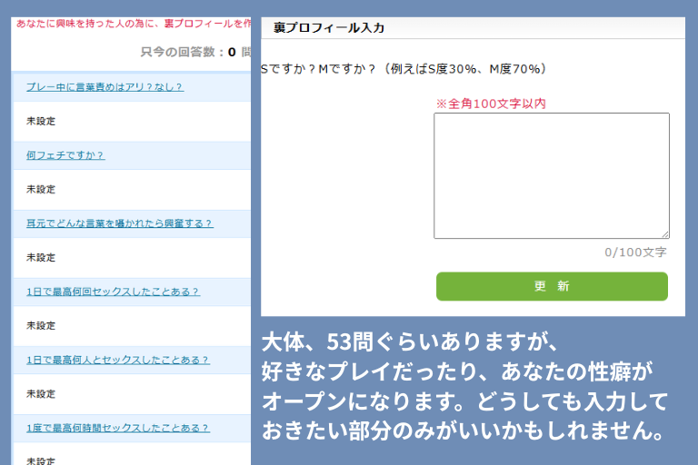Viewport: 698px width, 465px height.
Task: Open the link 1日で最高何回セックスしたことある？
Action: (x=113, y=292)
